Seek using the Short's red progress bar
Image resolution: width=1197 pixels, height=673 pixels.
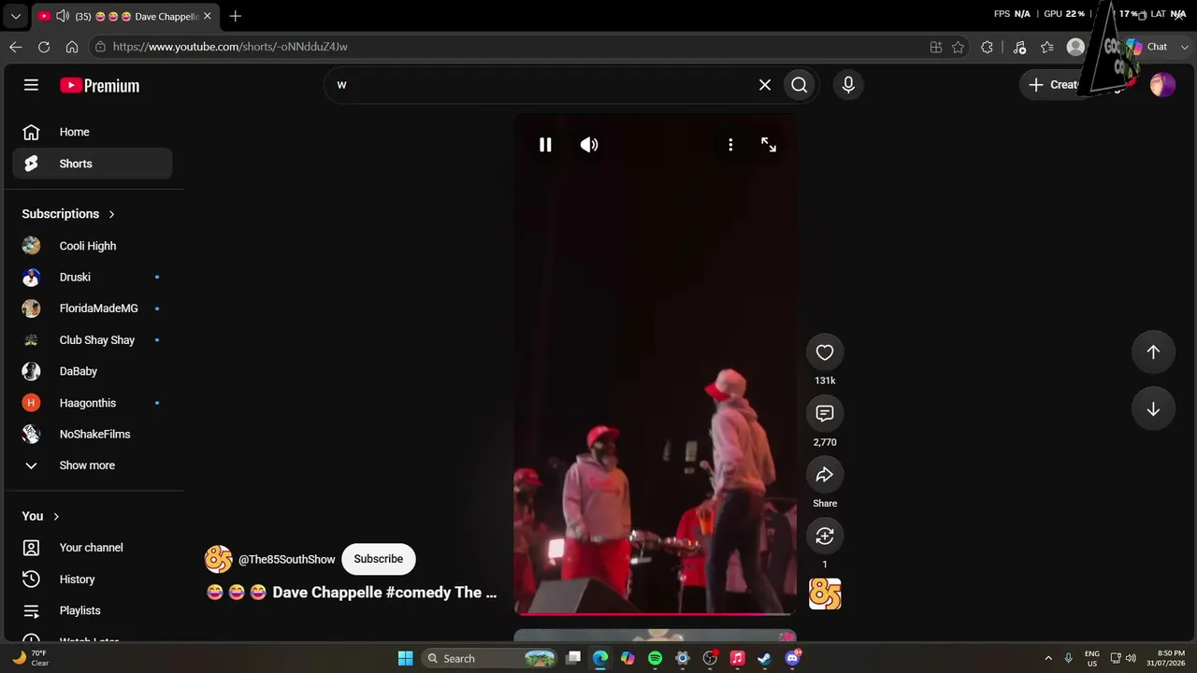coord(655,614)
